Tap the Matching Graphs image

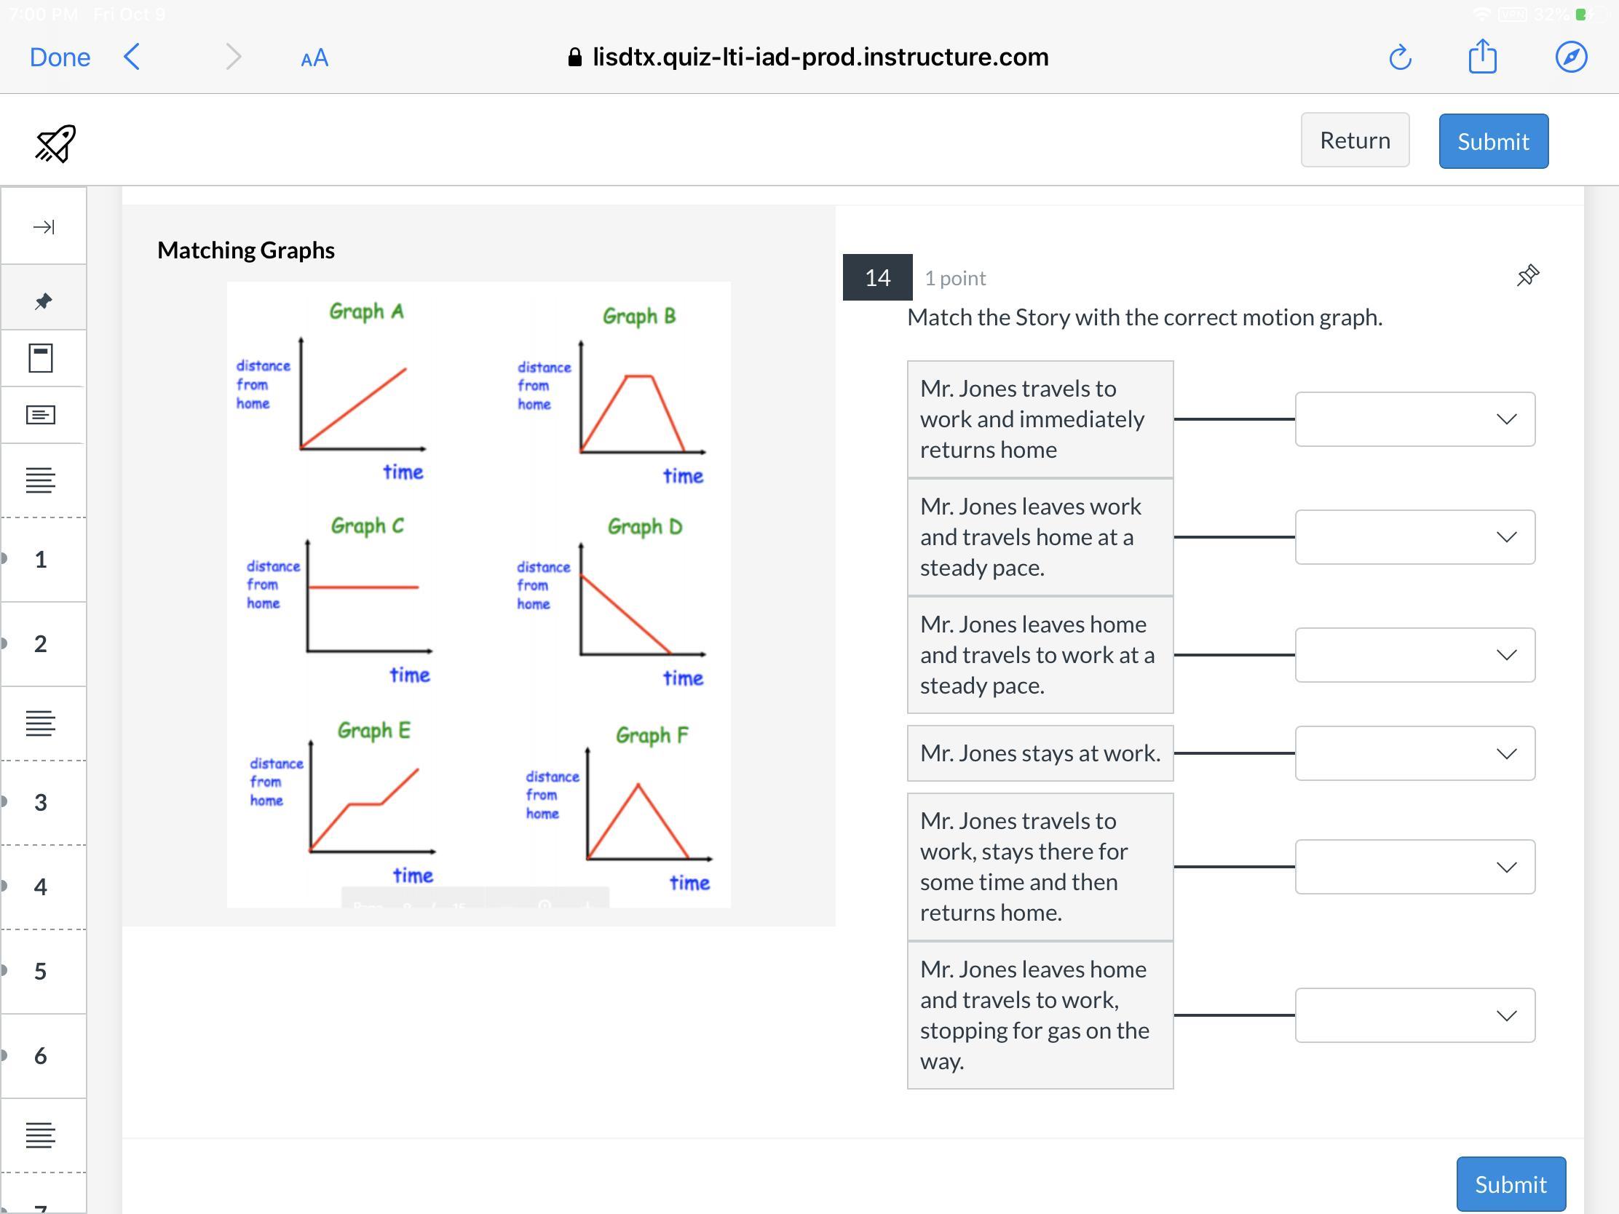coord(479,594)
